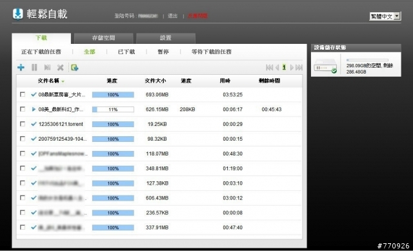Sort by 進度 column header

click(112, 81)
